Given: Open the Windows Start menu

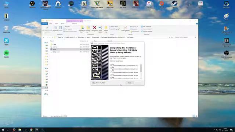Looking at the screenshot, I should coord(3,129).
